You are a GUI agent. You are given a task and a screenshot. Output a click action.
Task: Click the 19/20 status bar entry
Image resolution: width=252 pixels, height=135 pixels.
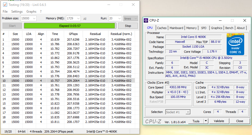pos(8,132)
